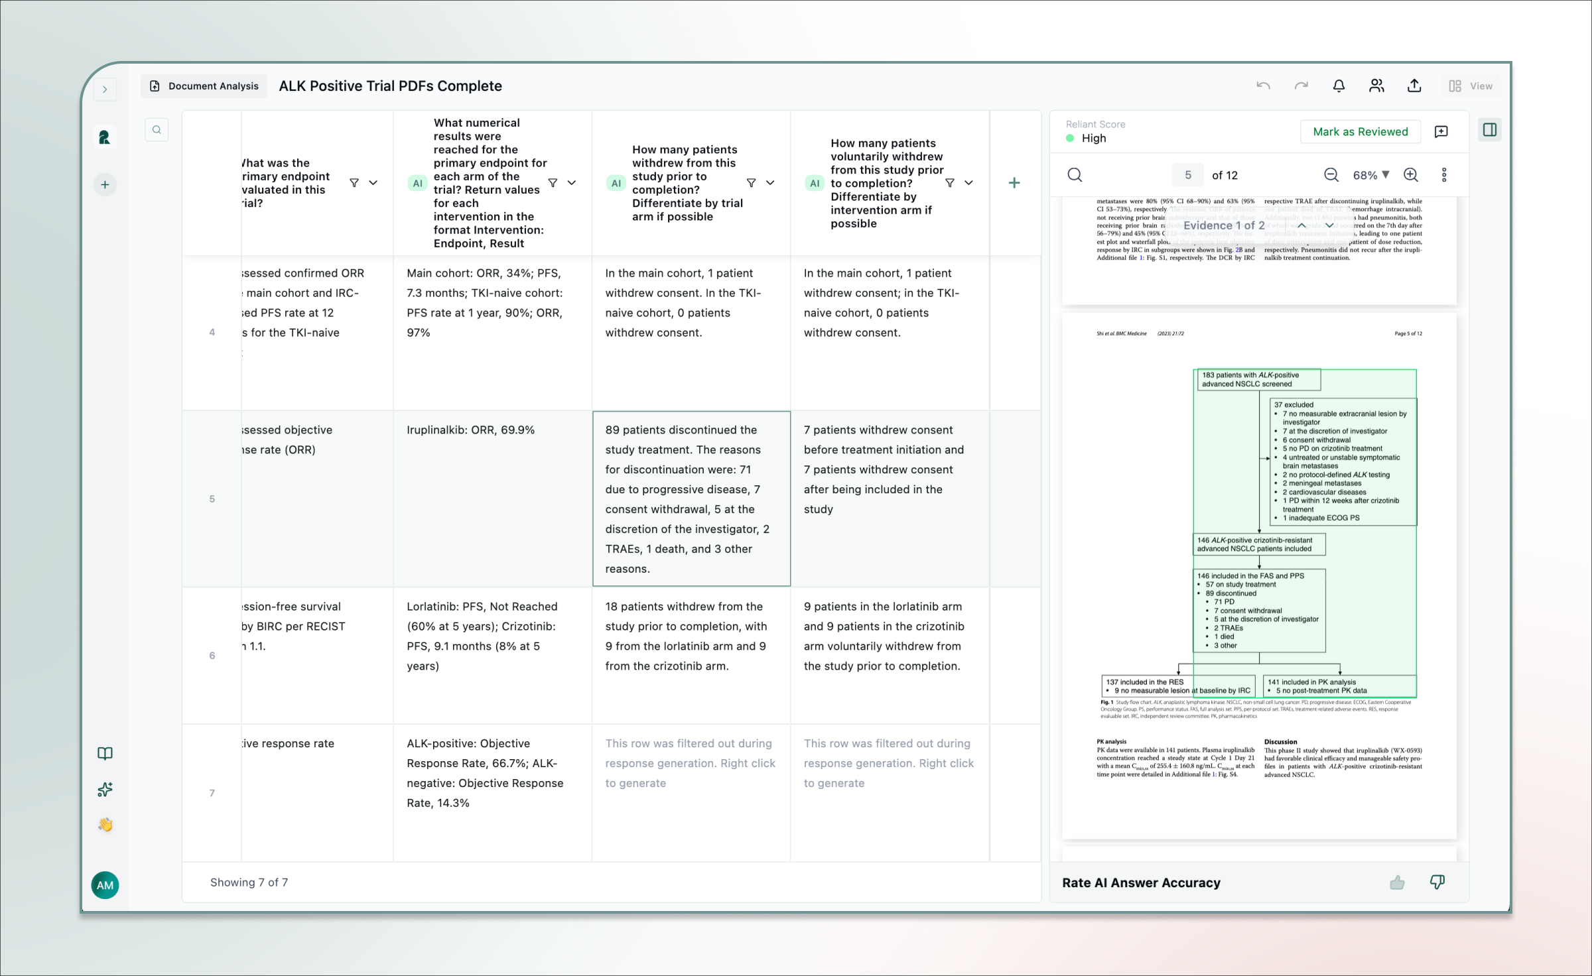Go to next evidence with chevron
The width and height of the screenshot is (1592, 976).
pyautogui.click(x=1329, y=225)
